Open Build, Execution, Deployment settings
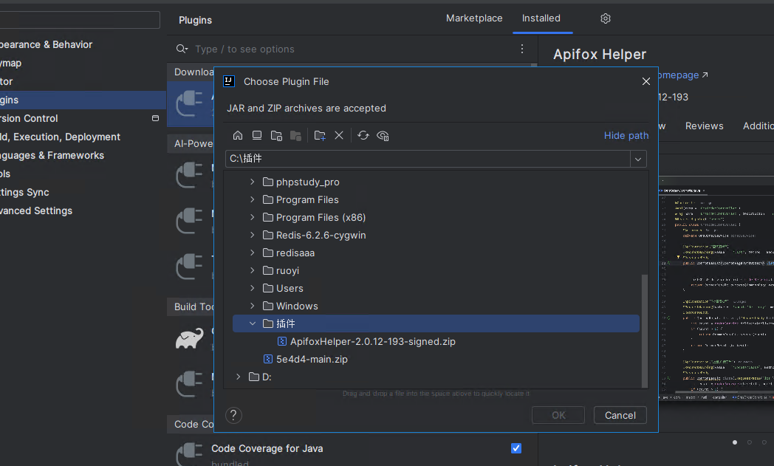This screenshot has width=774, height=466. (x=60, y=137)
